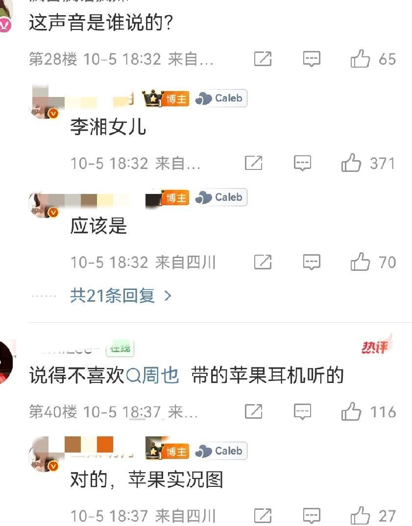412x526 pixels.
Task: Like the 应该是 reply
Action: [360, 262]
